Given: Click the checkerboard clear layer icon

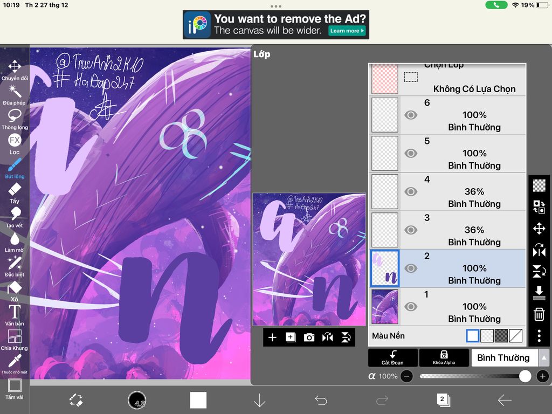Looking at the screenshot, I should pyautogui.click(x=539, y=185).
